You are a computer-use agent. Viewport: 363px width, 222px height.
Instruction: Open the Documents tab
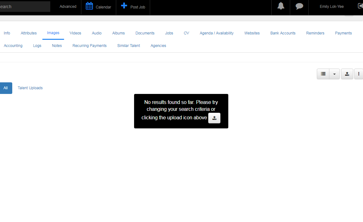145,33
